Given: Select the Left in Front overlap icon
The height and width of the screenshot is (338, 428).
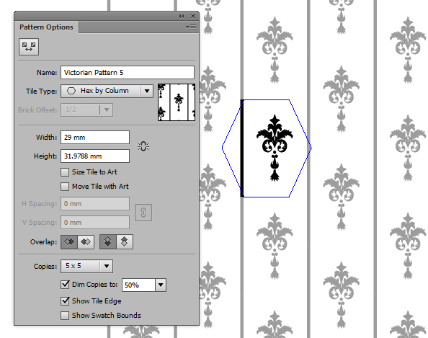Looking at the screenshot, I should (x=69, y=242).
